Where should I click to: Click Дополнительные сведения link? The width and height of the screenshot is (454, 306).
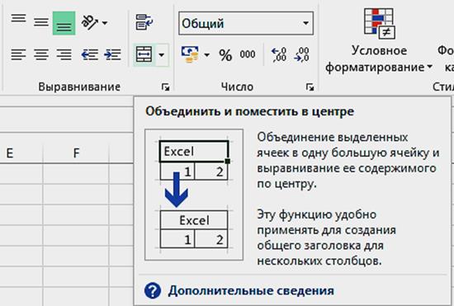[x=251, y=290]
